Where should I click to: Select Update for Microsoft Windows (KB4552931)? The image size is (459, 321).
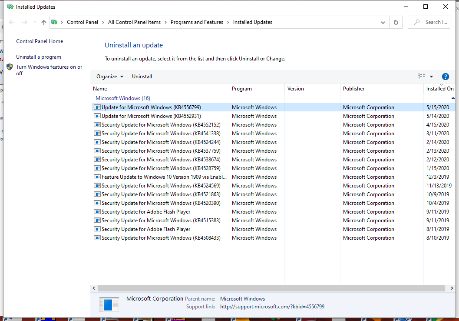click(274, 116)
